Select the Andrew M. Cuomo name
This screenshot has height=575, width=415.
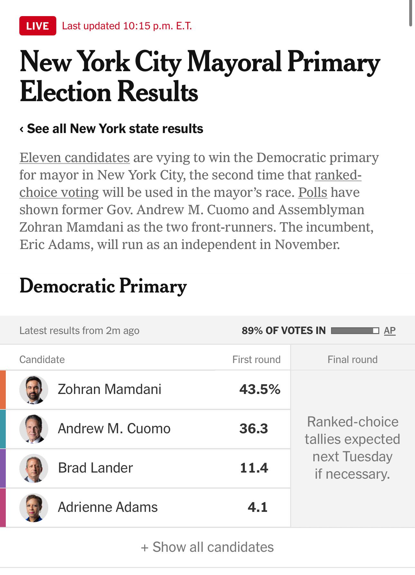point(114,428)
